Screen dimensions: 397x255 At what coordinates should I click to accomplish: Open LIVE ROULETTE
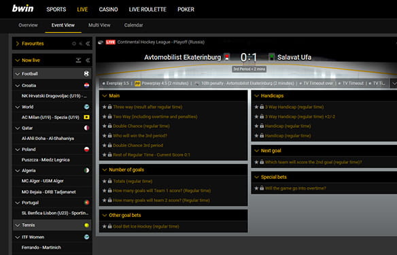[x=148, y=10]
